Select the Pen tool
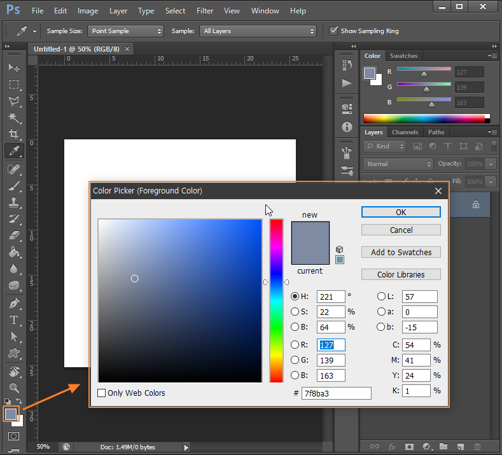Viewport: 502px width, 455px height. pos(14,304)
